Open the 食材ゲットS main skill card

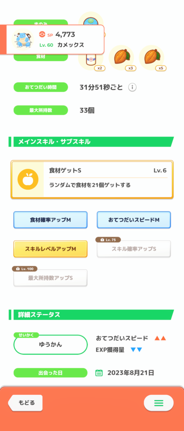point(92,179)
